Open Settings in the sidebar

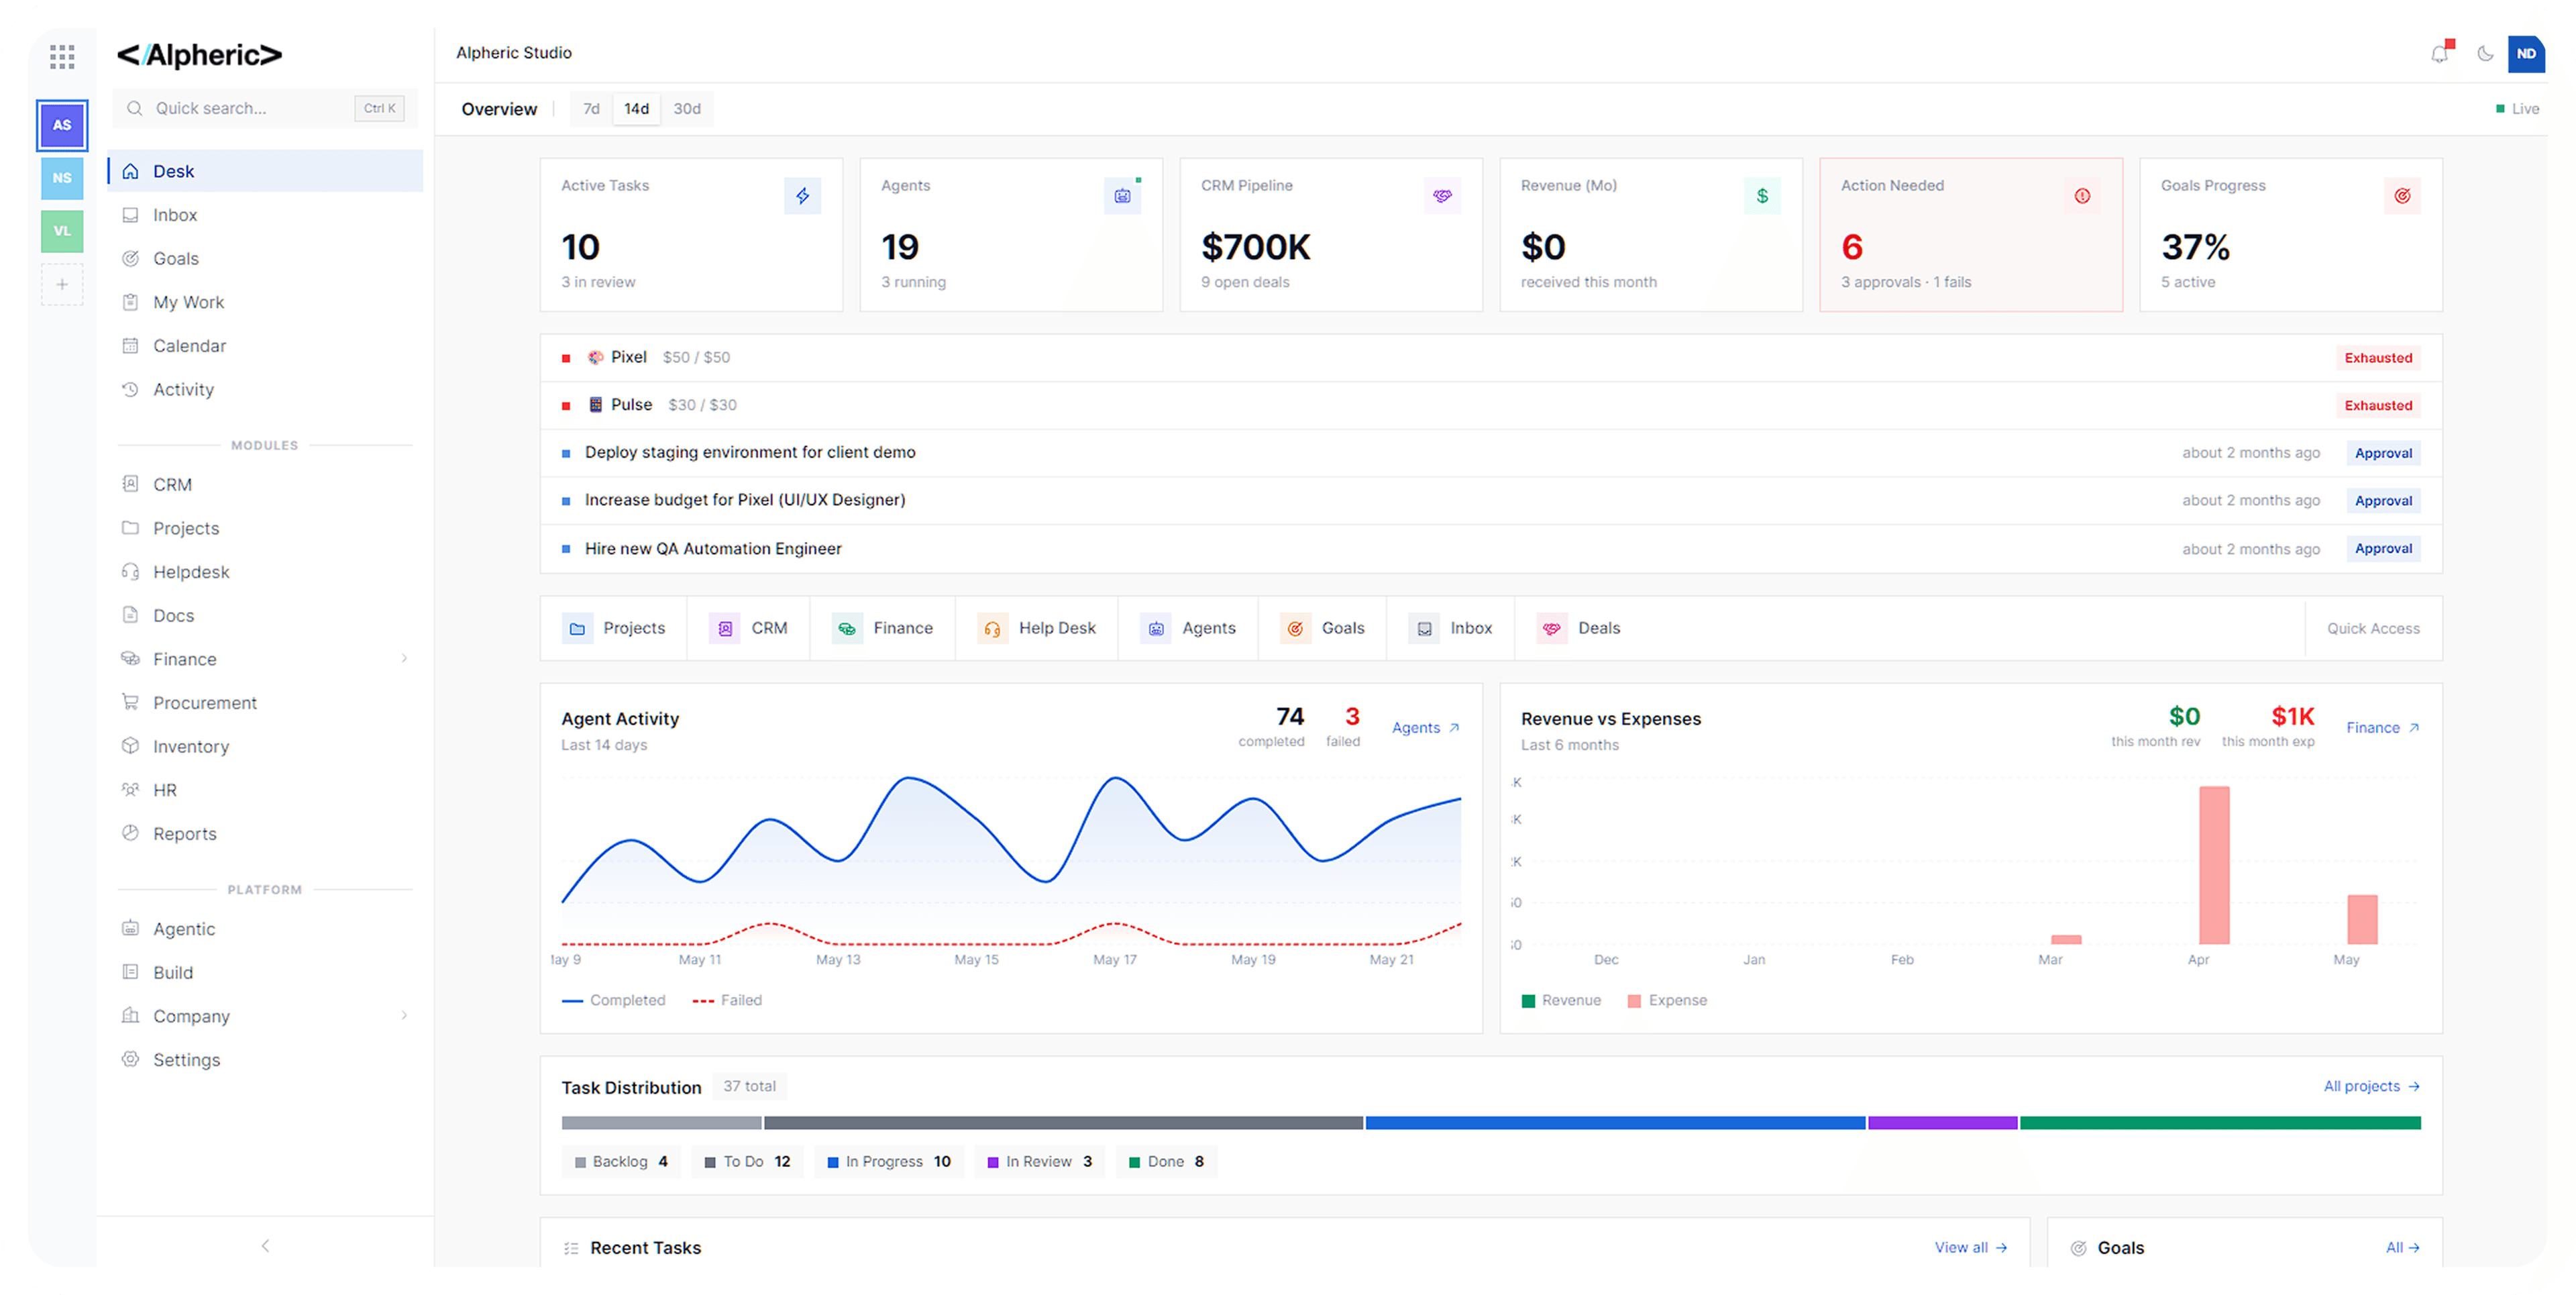coord(265,1060)
